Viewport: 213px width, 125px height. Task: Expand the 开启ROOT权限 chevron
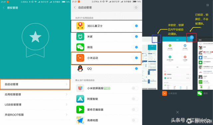[x=67, y=115]
